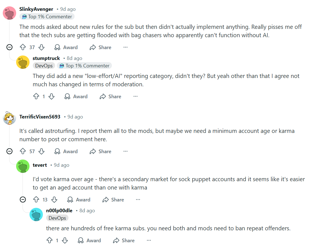Open more options menu on SlinkyAvenger's comment
The height and width of the screenshot is (250, 310).
click(125, 47)
